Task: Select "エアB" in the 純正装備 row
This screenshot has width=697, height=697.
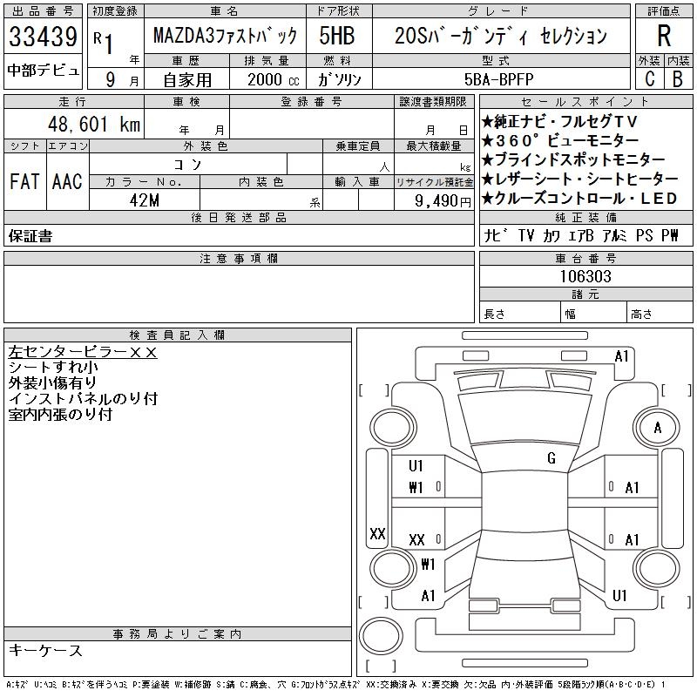Action: [581, 235]
